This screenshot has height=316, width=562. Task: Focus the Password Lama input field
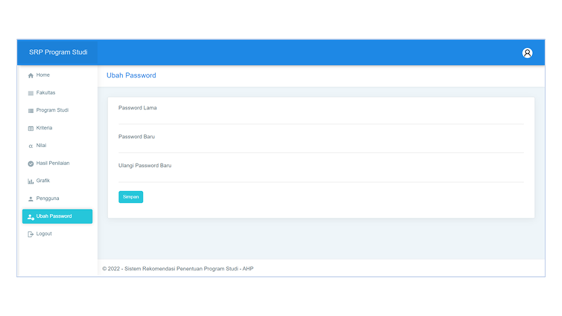tap(321, 118)
